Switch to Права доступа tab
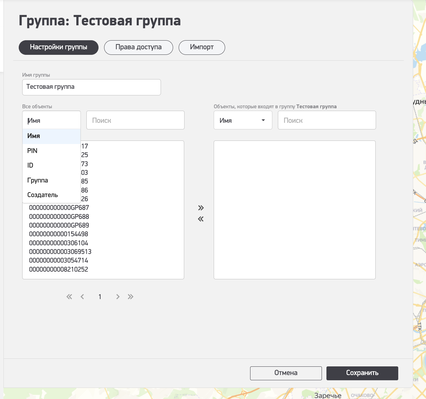Image resolution: width=426 pixels, height=399 pixels. [138, 47]
